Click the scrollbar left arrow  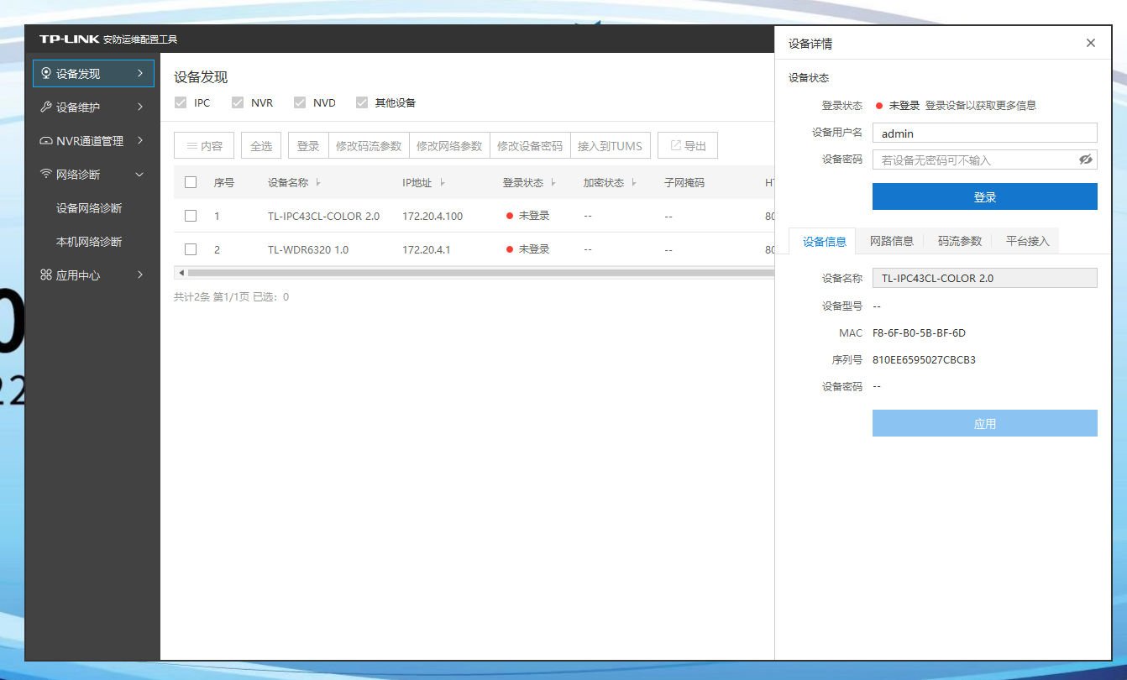(179, 273)
